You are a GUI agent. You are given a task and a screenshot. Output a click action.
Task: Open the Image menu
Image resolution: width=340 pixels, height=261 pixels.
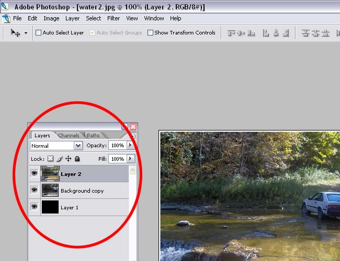point(51,18)
